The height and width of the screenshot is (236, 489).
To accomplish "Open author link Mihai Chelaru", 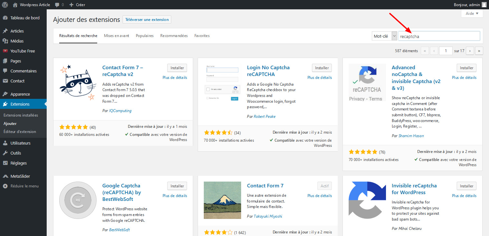I will [x=410, y=229].
